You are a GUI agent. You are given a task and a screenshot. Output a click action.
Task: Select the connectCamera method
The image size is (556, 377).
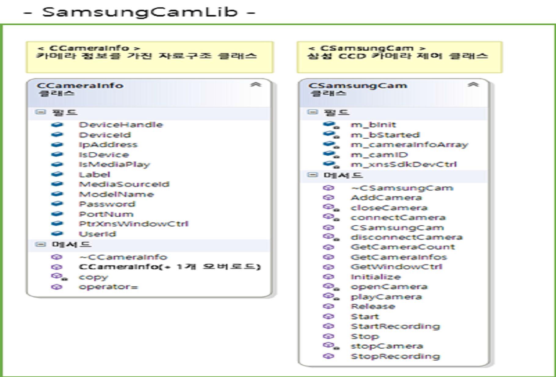tap(398, 218)
